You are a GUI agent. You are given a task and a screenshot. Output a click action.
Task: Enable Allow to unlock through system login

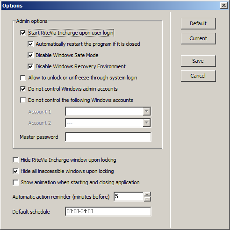pyautogui.click(x=23, y=78)
